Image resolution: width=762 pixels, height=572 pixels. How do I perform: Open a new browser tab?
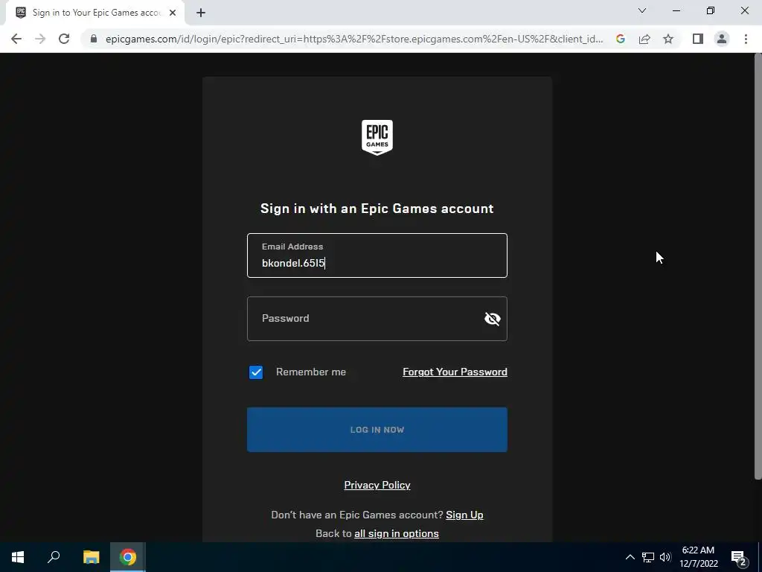pyautogui.click(x=201, y=13)
